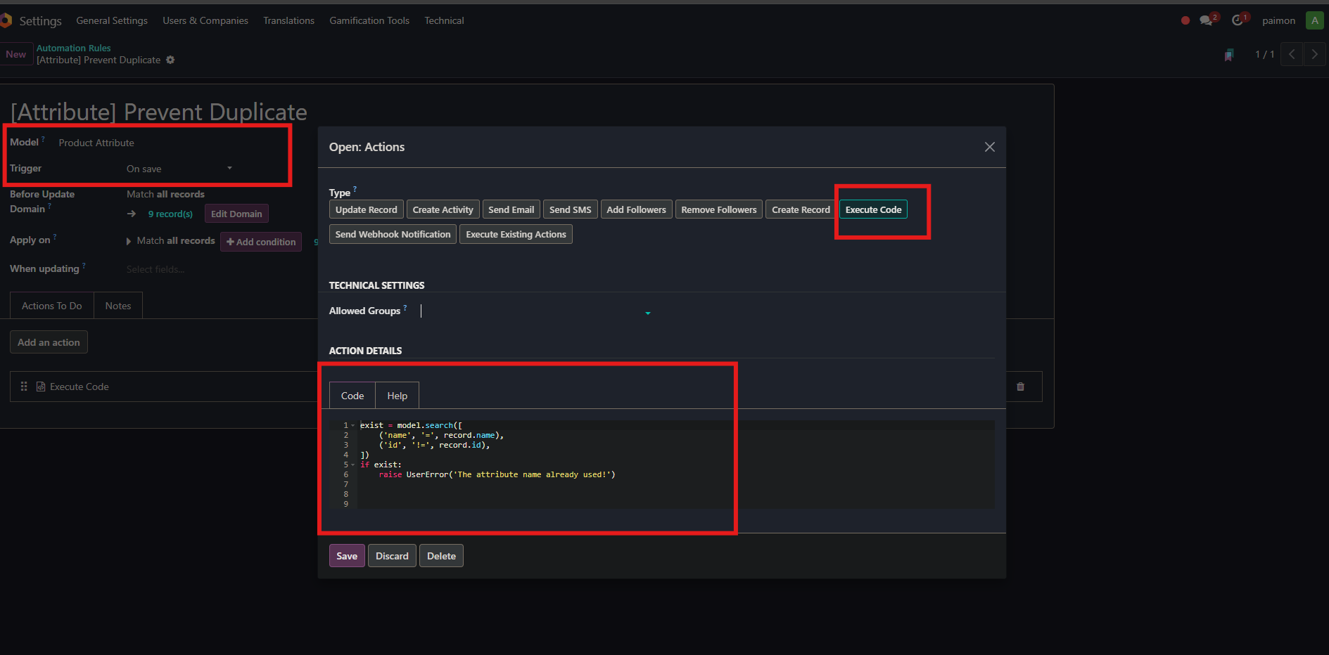Collapse code fold arrow on line 5

pyautogui.click(x=353, y=465)
